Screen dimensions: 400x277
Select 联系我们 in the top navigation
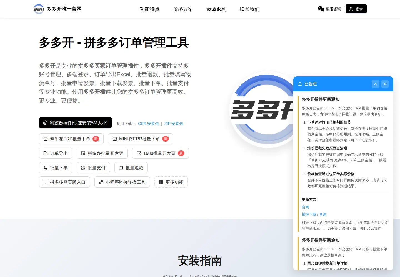250,9
